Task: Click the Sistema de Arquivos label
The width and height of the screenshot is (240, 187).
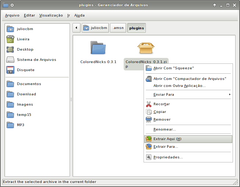Action: pos(36,60)
